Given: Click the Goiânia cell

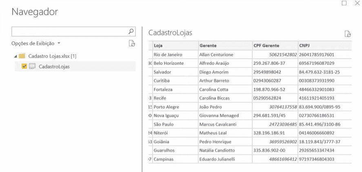Looking at the screenshot, I should 175,141.
